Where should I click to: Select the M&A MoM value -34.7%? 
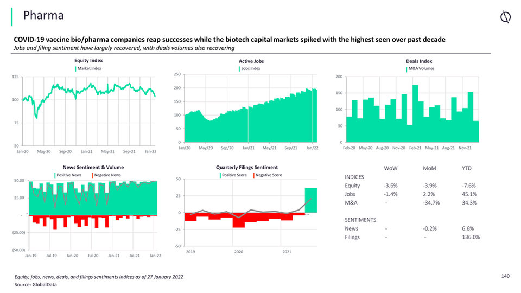point(431,202)
